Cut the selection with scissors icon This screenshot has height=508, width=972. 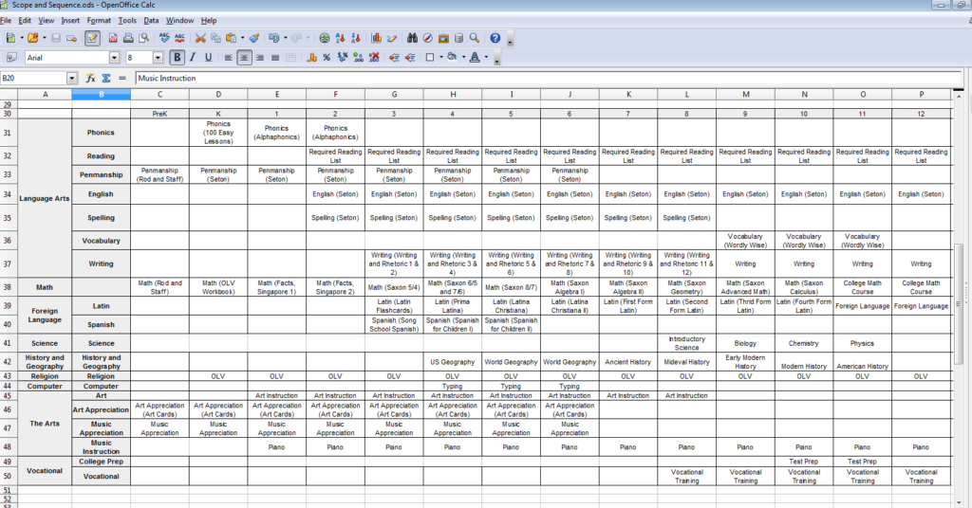(200, 38)
